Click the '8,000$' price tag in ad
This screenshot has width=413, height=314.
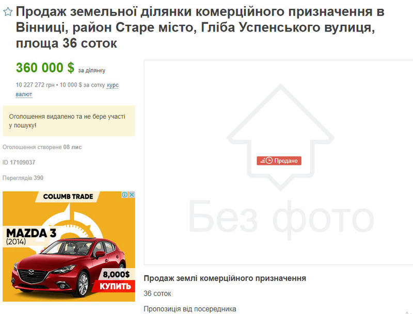pyautogui.click(x=116, y=274)
